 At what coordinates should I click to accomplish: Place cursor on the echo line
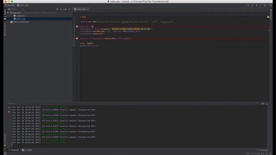tap(87, 43)
